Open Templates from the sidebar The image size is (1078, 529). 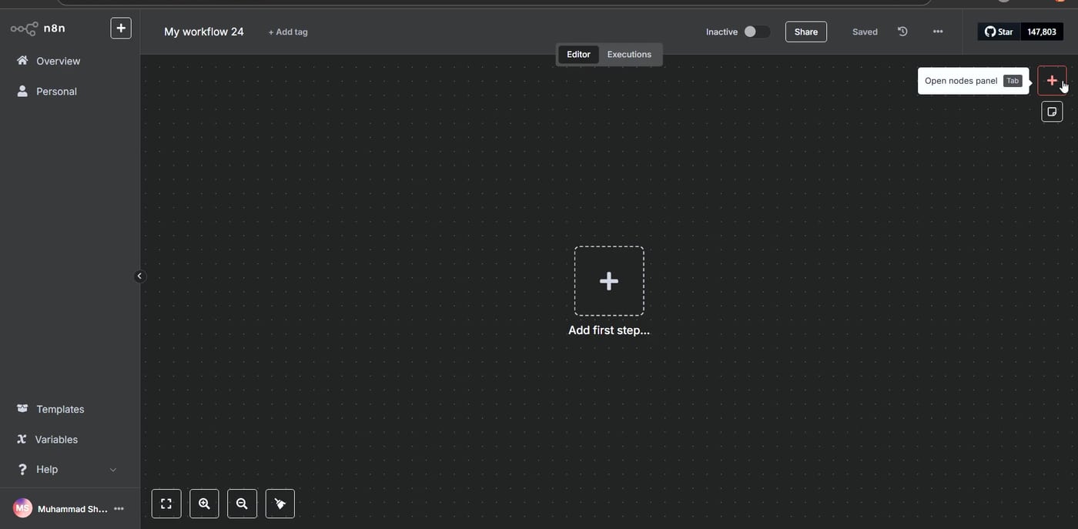(60, 409)
